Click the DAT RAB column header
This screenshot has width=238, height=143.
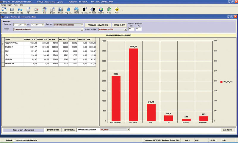click(82, 40)
